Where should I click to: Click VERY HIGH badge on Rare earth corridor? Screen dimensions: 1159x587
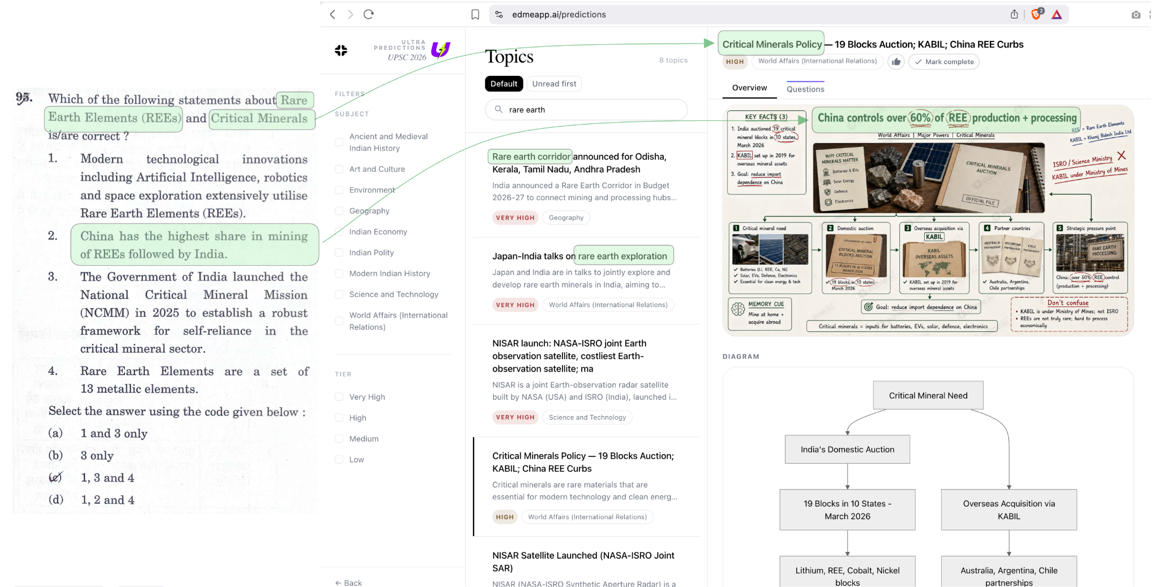[515, 218]
